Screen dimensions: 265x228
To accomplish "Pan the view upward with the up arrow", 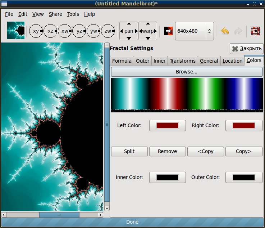I will (x=129, y=23).
